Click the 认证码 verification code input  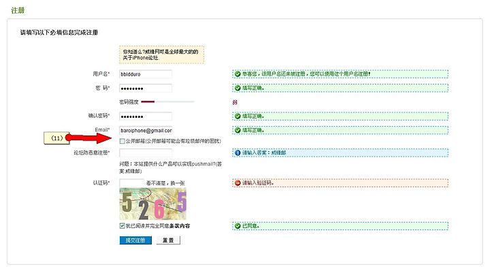pos(131,183)
